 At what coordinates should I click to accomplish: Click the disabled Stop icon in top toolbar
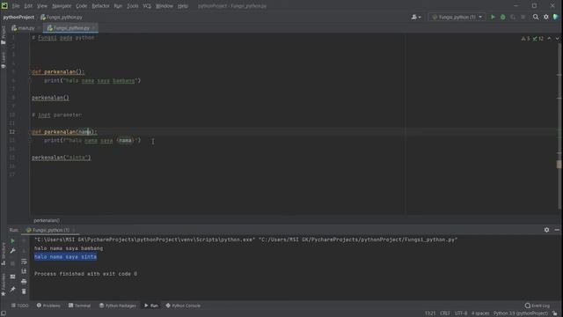(x=523, y=17)
